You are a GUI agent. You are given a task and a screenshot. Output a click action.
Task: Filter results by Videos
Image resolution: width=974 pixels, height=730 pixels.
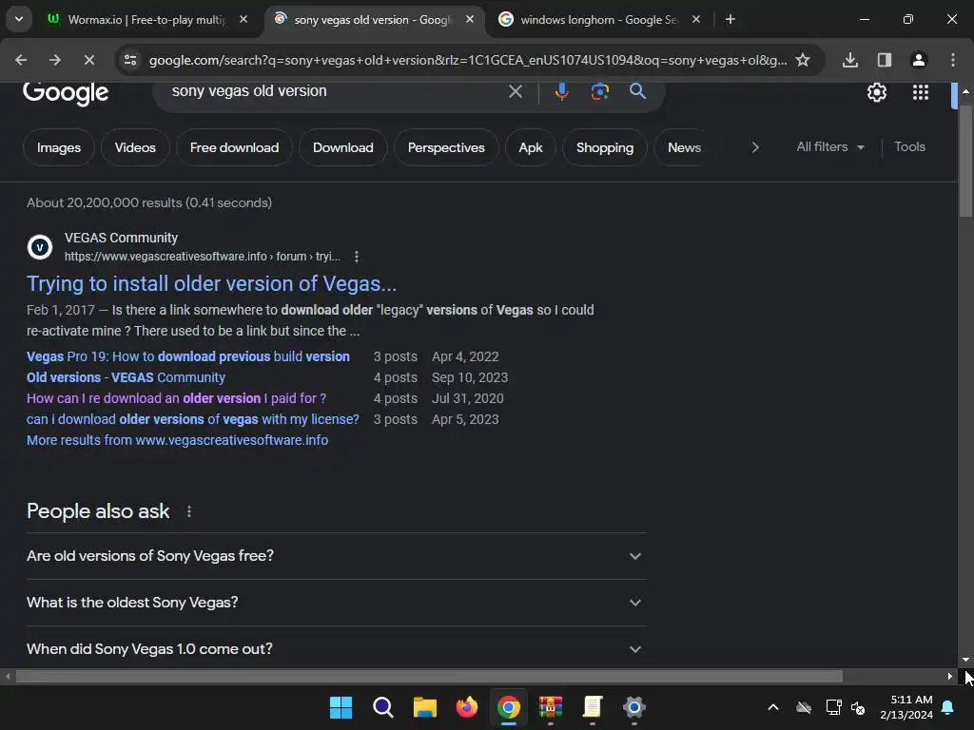(x=135, y=147)
